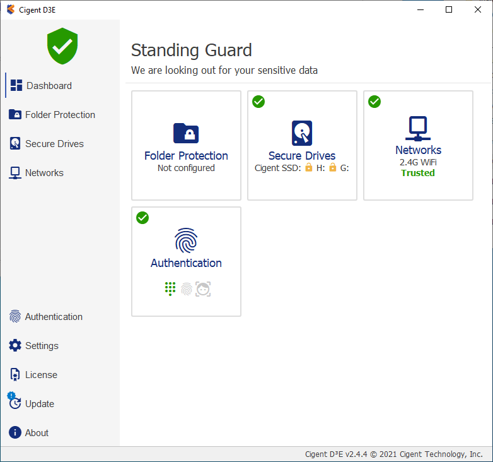Click the green checkmark on Networks tile

coord(374,102)
